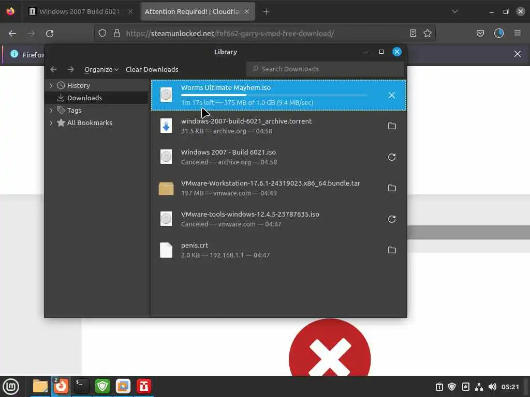530x397 pixels.
Task: Click the site security padlock icon
Action: click(x=117, y=33)
